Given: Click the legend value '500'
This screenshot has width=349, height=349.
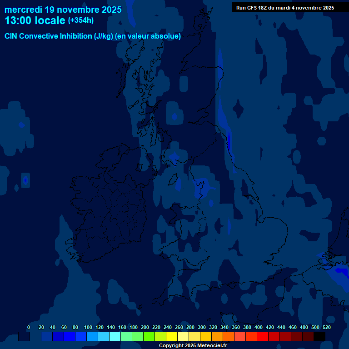Looking at the screenshot, I should 315,327.
